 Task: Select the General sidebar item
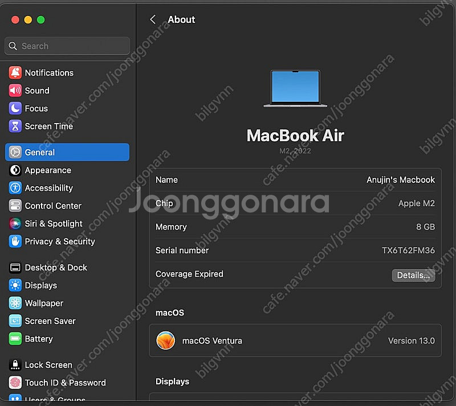coord(67,152)
